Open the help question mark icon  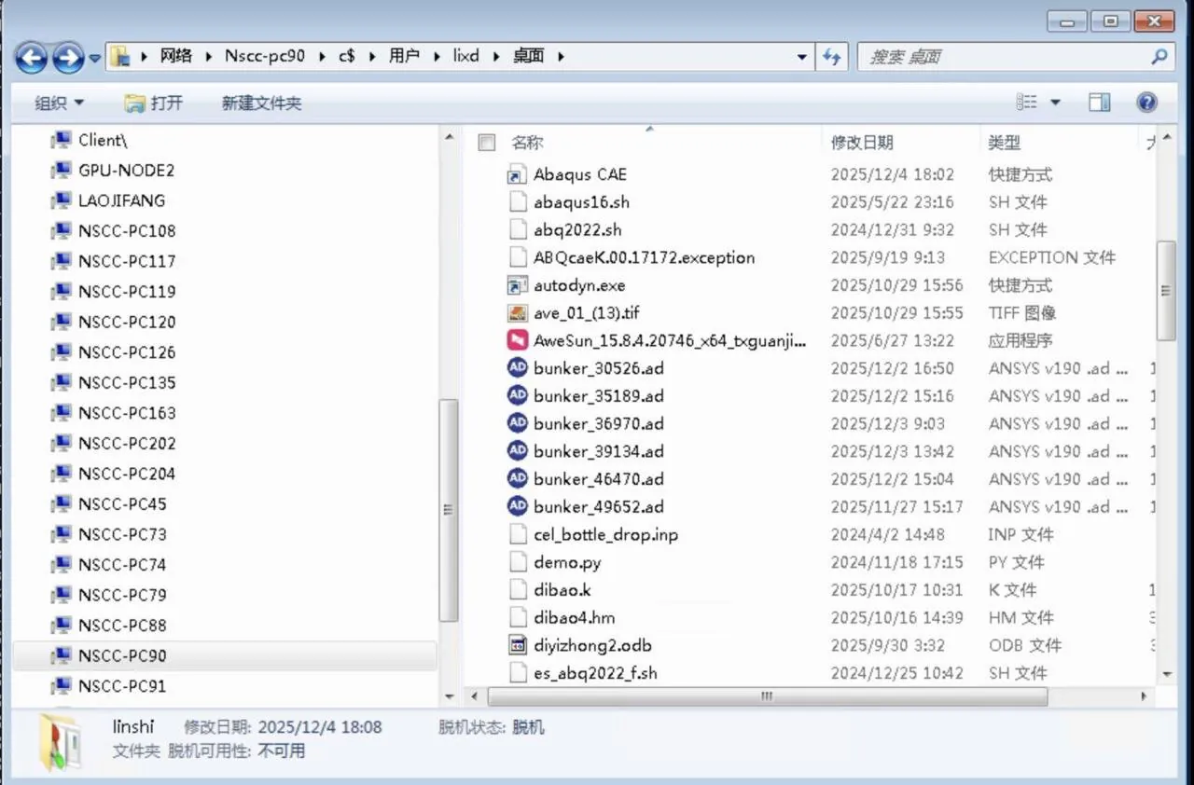(1146, 103)
